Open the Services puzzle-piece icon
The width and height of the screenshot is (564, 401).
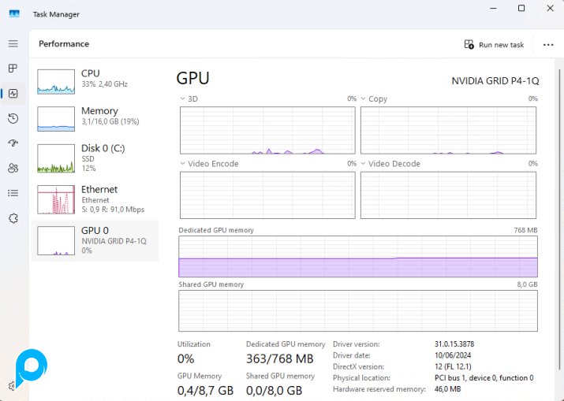tap(13, 217)
